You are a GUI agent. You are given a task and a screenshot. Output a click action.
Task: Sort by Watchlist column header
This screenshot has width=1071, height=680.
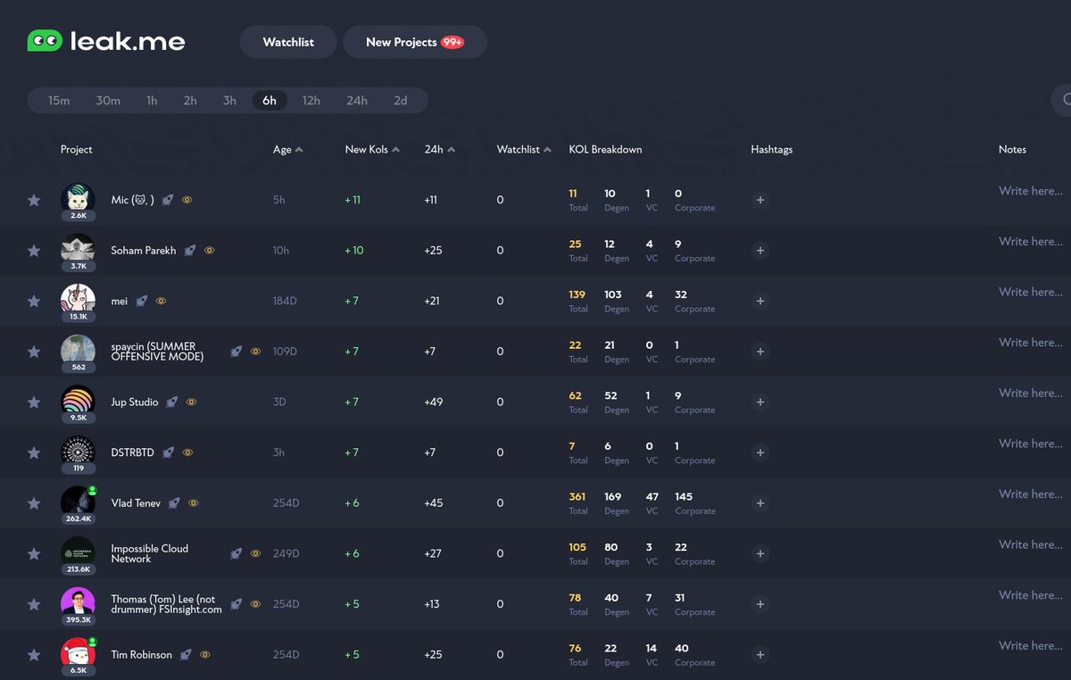coord(524,150)
